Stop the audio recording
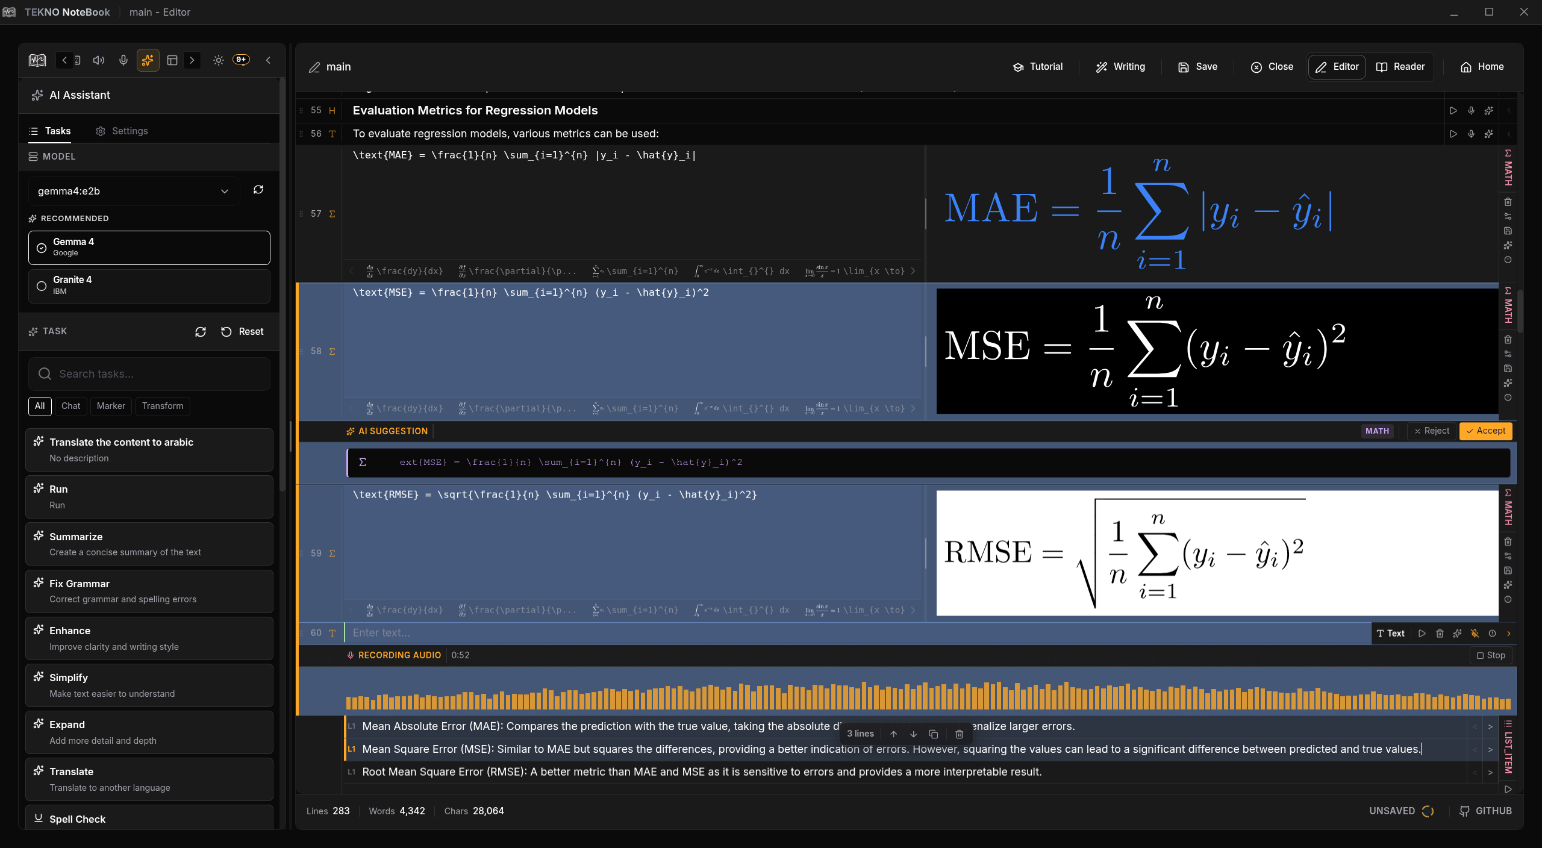This screenshot has width=1542, height=848. tap(1490, 655)
